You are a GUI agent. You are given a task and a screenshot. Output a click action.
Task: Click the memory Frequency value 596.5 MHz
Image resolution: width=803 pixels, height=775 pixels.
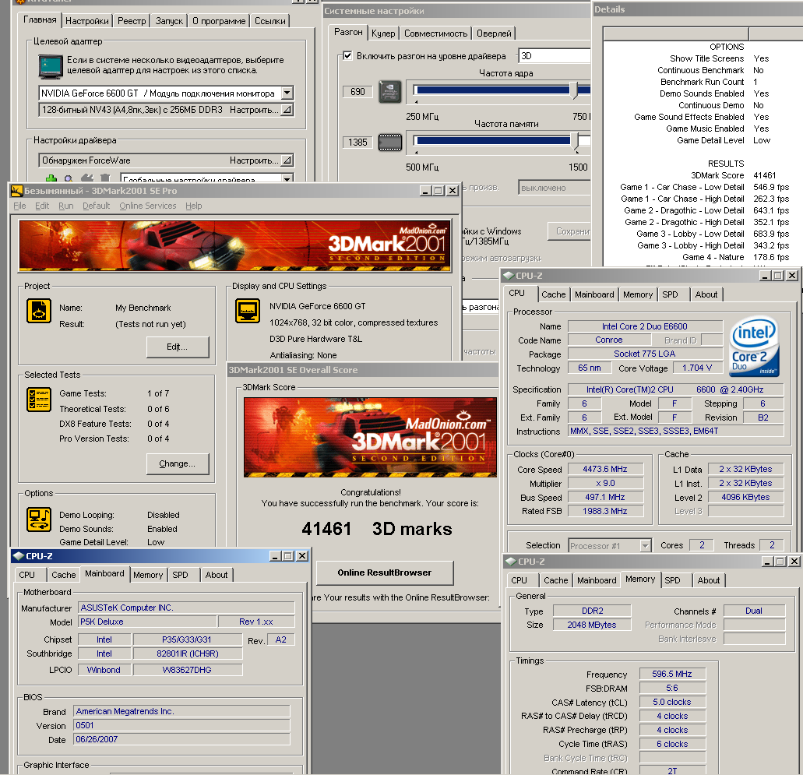tap(672, 674)
